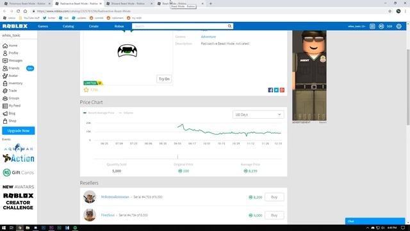Viewport: 410px width, 231px height.
Task: Click the Roblox logo in header
Action: pyautogui.click(x=15, y=26)
